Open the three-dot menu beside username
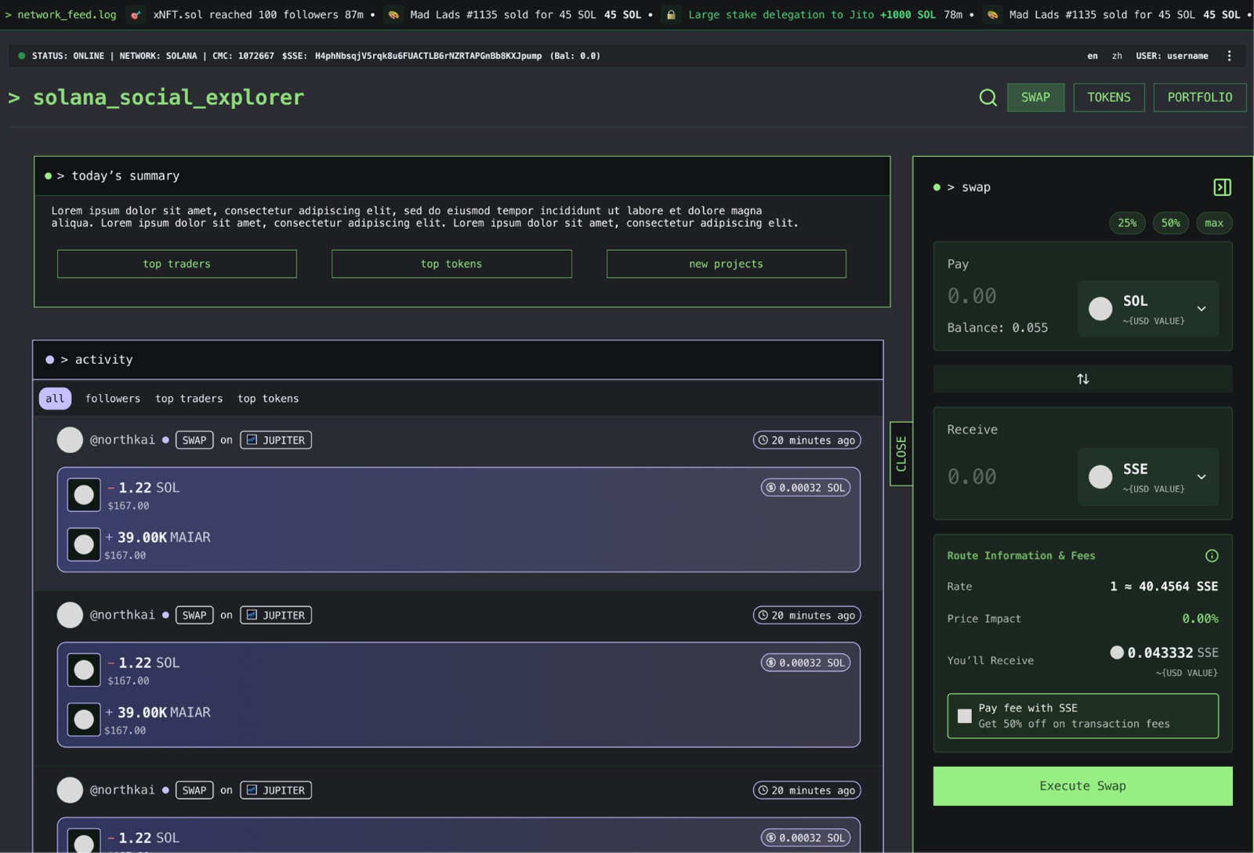Image resolution: width=1254 pixels, height=853 pixels. (1229, 56)
